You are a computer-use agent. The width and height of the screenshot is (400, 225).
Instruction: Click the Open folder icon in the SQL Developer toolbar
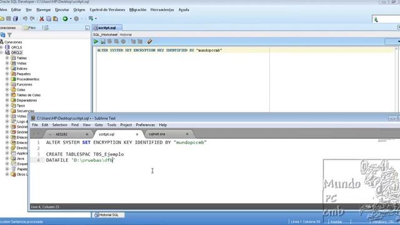point(2,19)
